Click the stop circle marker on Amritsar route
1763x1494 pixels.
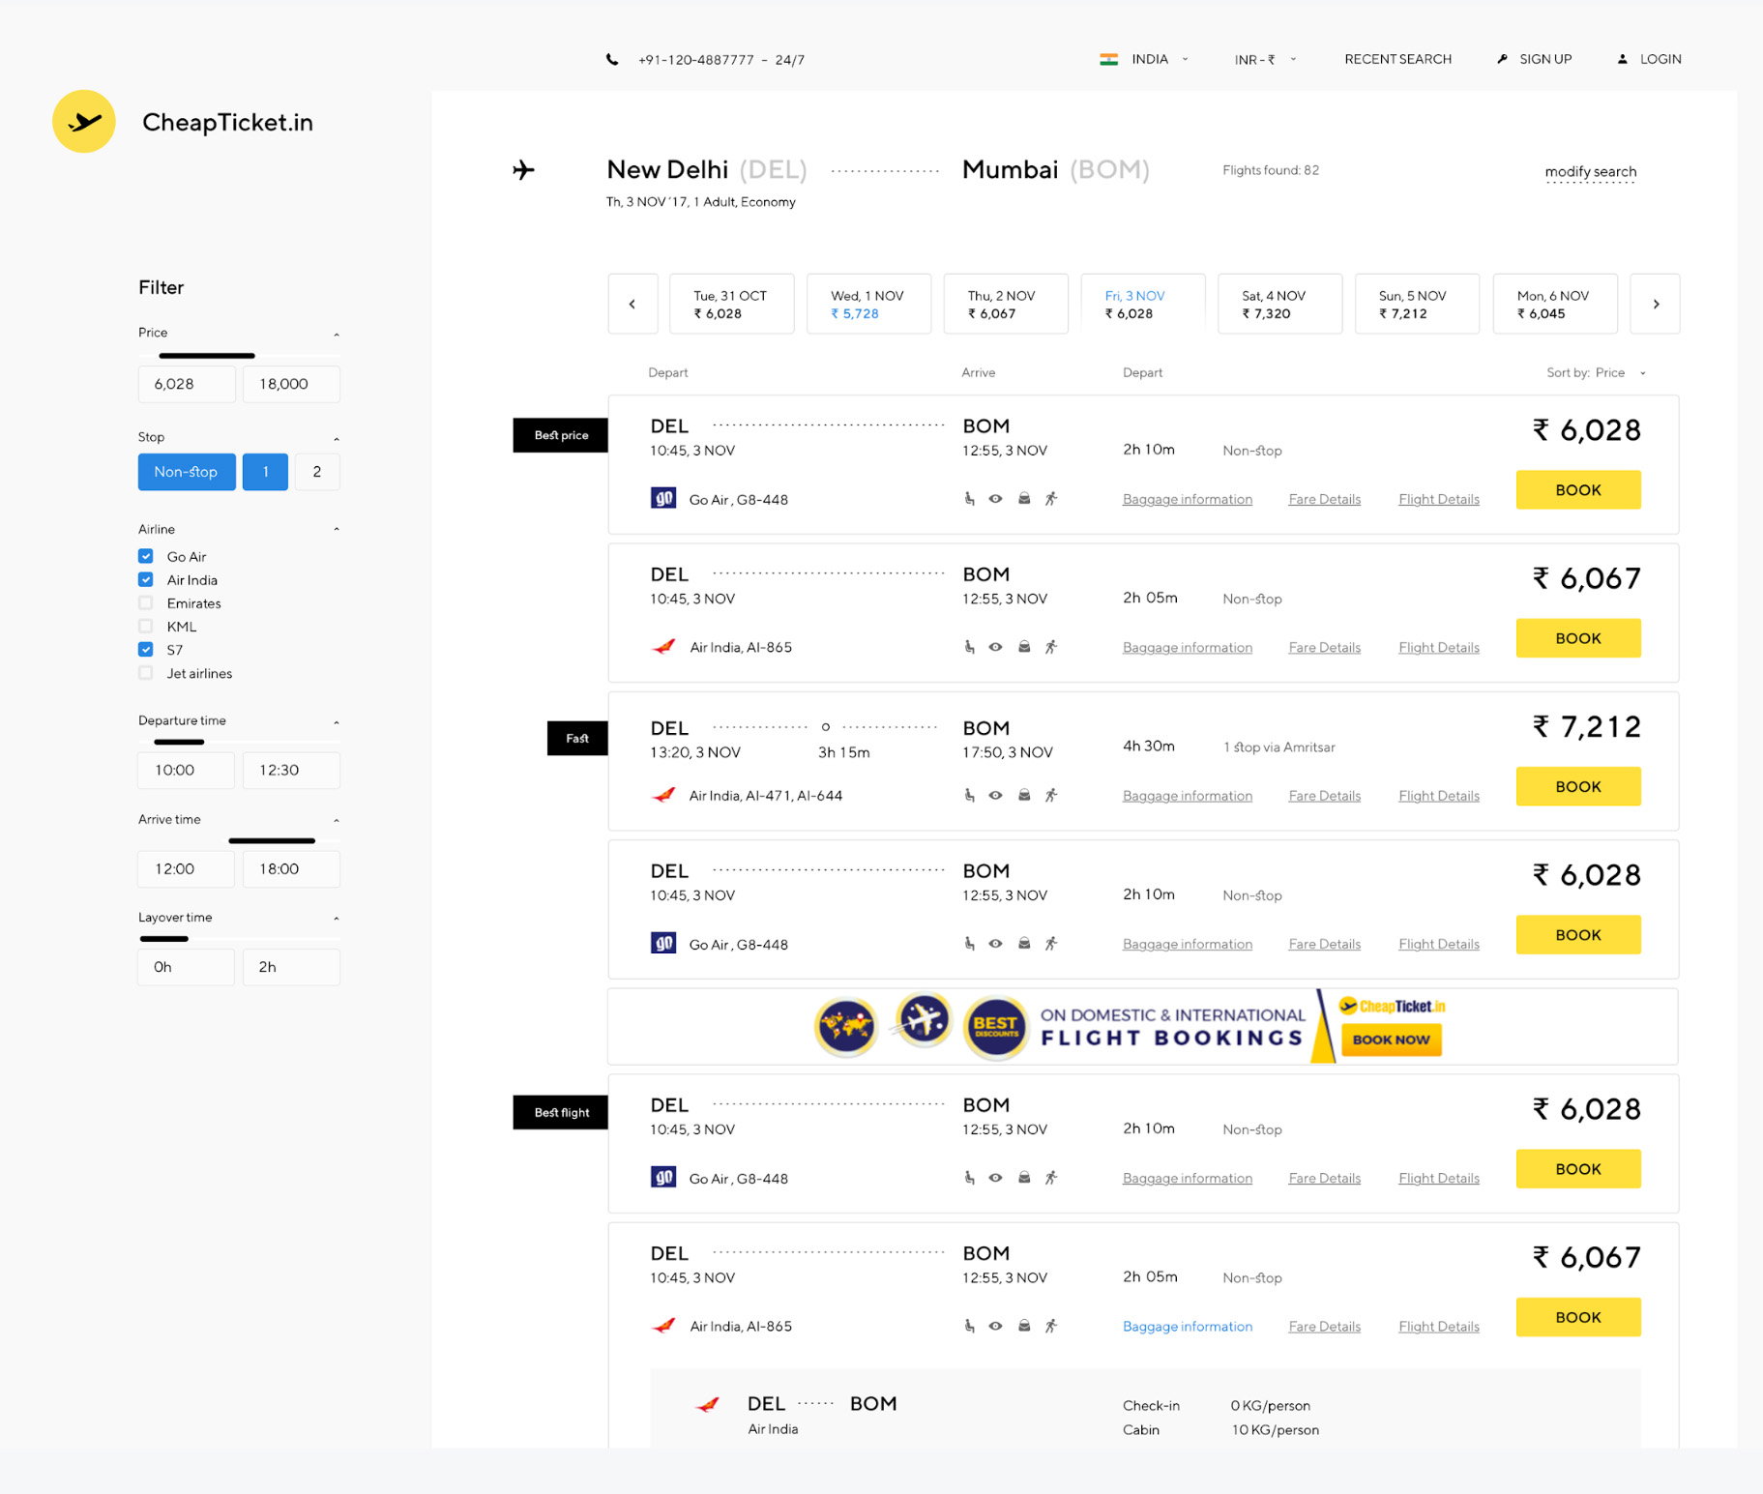click(825, 726)
